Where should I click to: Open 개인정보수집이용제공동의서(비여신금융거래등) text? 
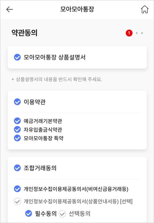[x=76, y=189]
